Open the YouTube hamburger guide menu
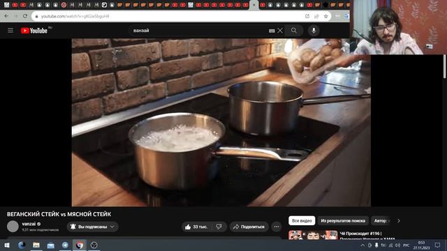Viewport: 447px width, 251px height. coord(10,31)
